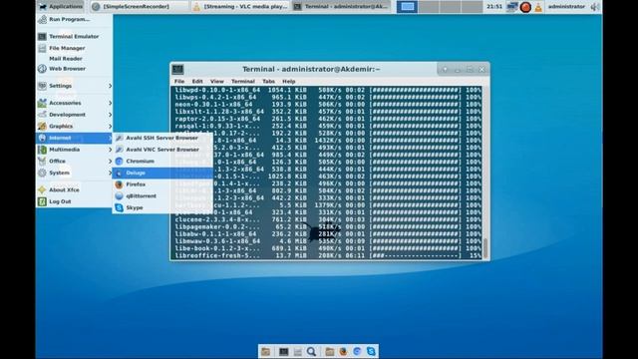Viewport: 638px width, 359px height.
Task: Open the terminal Tabs menu
Action: click(268, 82)
